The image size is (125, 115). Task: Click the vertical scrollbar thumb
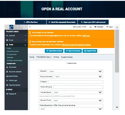(x=117, y=51)
